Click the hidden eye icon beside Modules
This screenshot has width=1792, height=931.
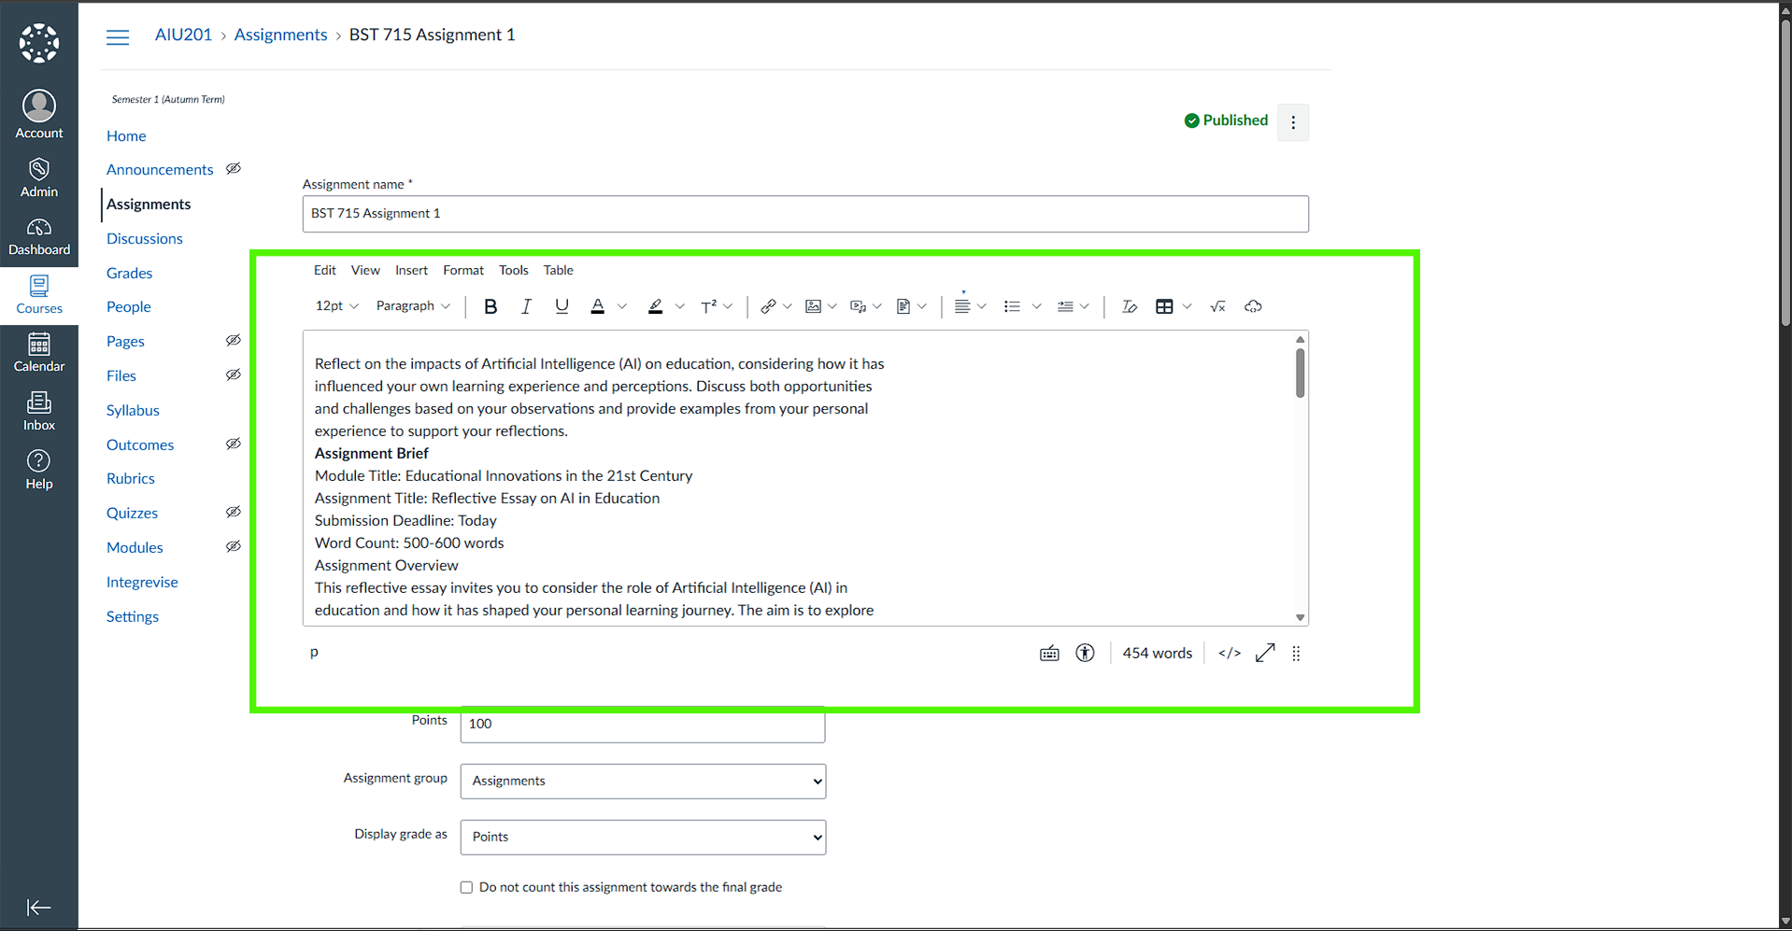click(234, 547)
